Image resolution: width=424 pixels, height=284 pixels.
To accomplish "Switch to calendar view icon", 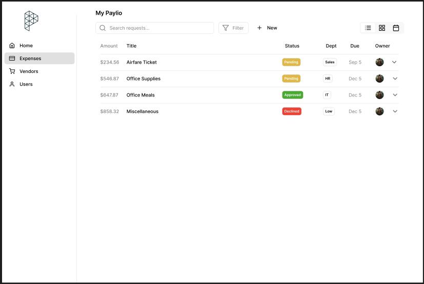I will click(x=396, y=28).
